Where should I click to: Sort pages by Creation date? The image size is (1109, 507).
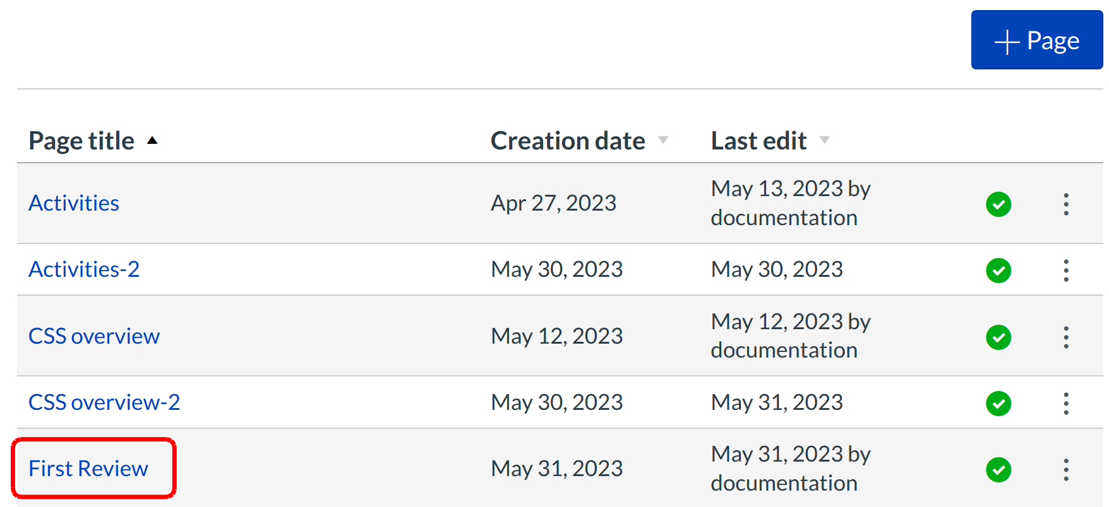tap(568, 141)
